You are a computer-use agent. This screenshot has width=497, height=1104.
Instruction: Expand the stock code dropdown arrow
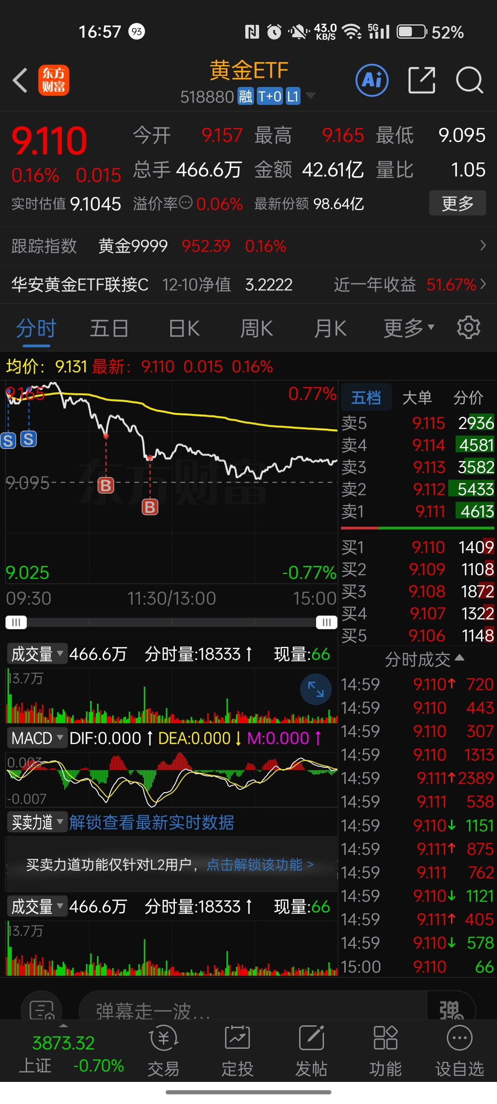[311, 96]
